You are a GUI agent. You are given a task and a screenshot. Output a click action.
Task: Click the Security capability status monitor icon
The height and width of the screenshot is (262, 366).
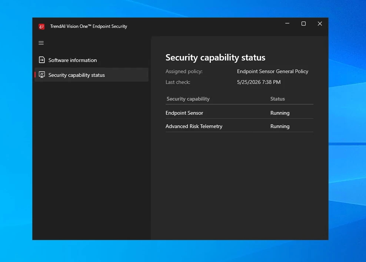(42, 75)
